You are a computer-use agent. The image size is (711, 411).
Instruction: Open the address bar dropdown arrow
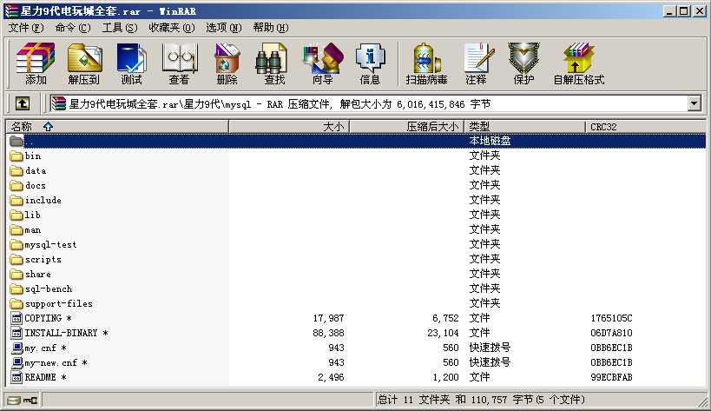pyautogui.click(x=695, y=104)
